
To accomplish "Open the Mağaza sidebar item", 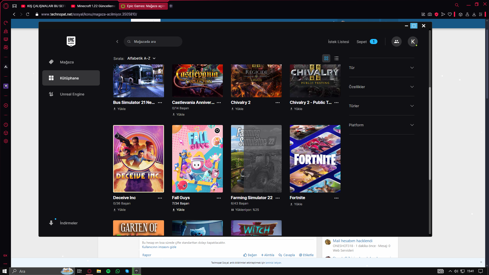I will (67, 62).
